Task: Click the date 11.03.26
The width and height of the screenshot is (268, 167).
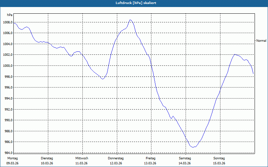Action: 81,163
